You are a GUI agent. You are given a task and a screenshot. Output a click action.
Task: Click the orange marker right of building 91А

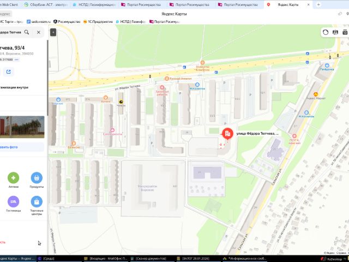click(106, 98)
